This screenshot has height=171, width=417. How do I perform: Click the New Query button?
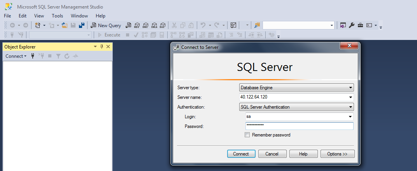(x=106, y=26)
